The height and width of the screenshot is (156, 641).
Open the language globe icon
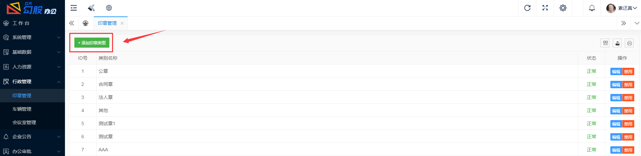[109, 8]
